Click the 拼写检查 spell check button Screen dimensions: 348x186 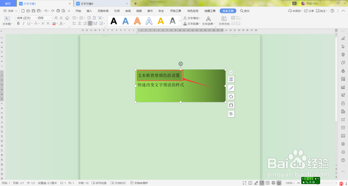(99, 183)
